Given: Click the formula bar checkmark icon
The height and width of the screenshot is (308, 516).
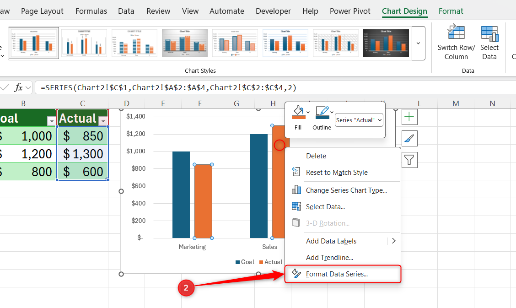Looking at the screenshot, I should [5, 87].
